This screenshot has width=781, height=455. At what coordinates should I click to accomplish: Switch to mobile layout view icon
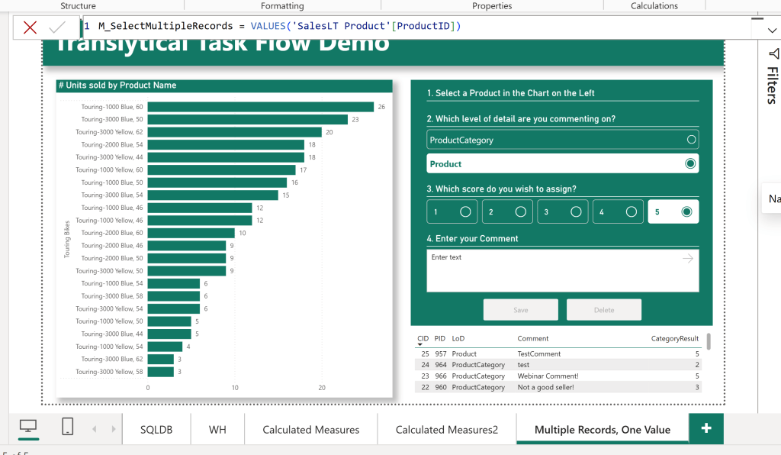[68, 427]
